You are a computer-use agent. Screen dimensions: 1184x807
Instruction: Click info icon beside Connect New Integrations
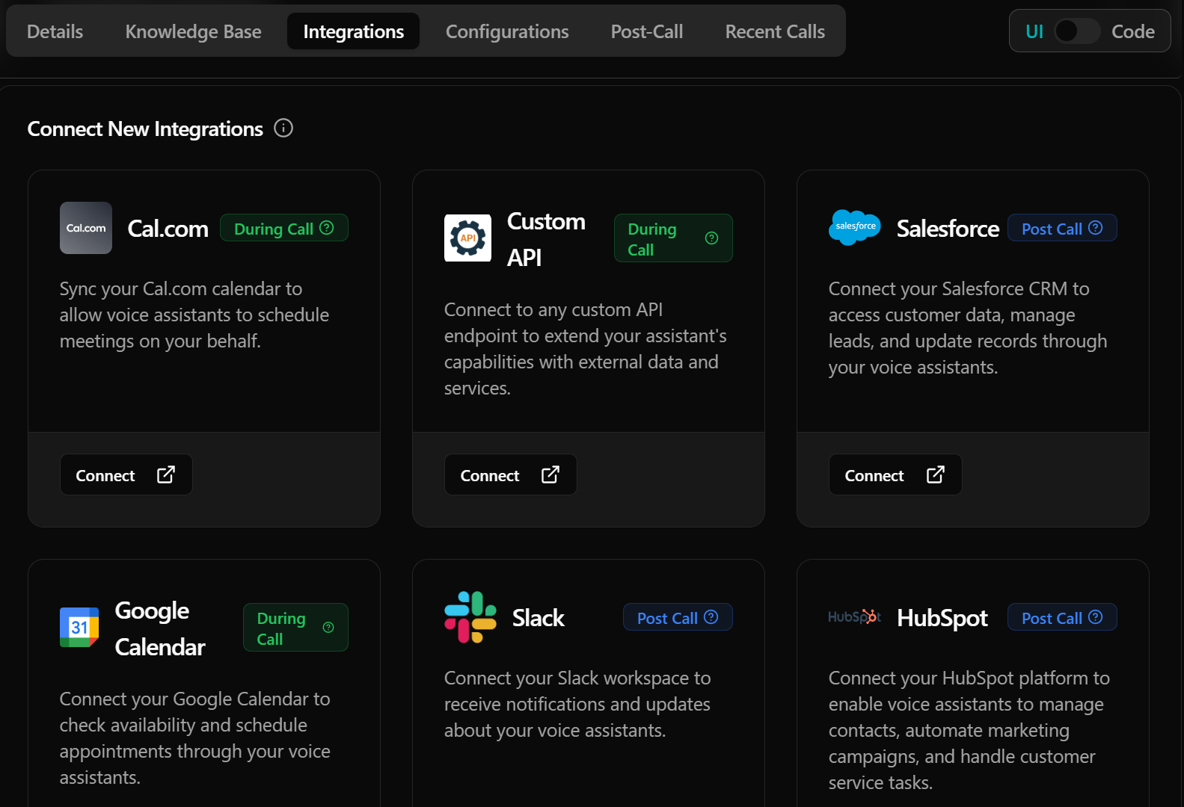(283, 128)
